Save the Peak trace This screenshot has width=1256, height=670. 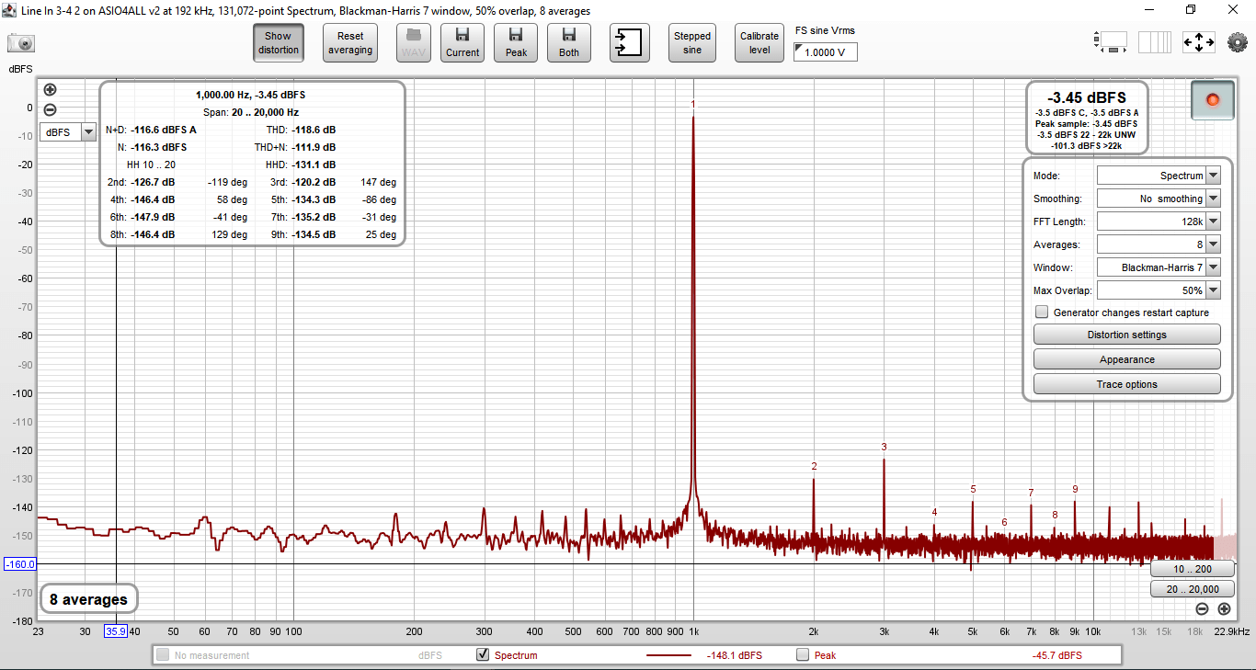pos(516,43)
